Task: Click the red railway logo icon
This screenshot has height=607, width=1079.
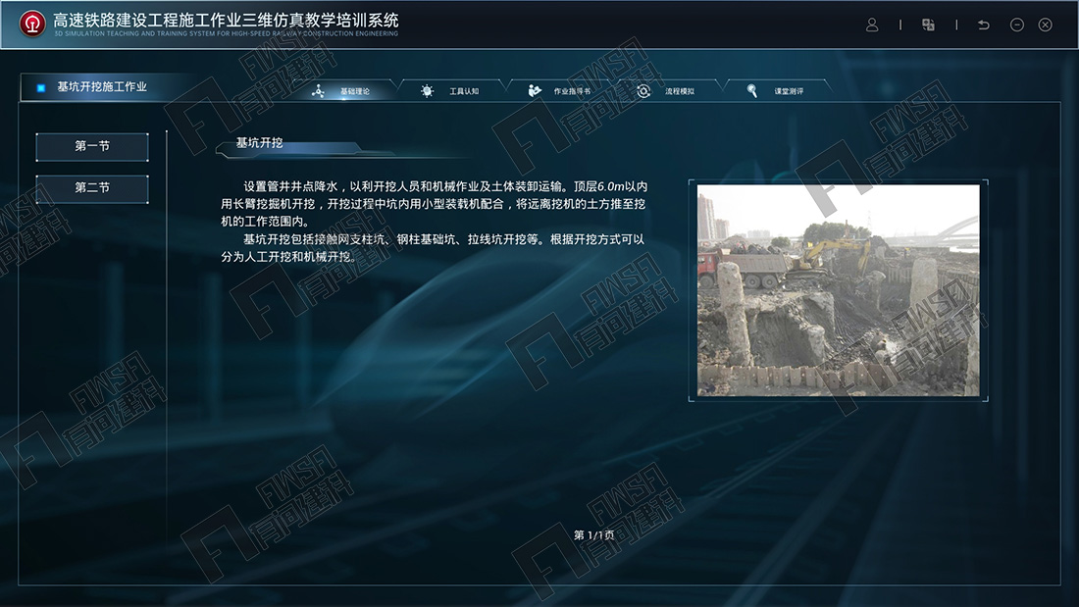Action: click(x=31, y=25)
